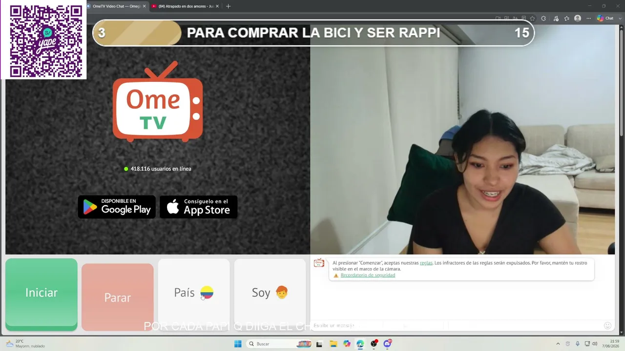Open a new browser tab
The height and width of the screenshot is (351, 625).
click(x=228, y=6)
